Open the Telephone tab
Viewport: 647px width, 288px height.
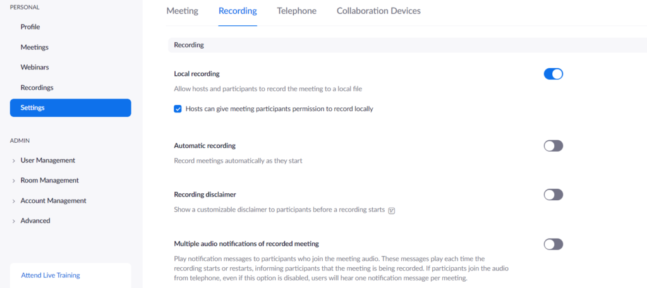point(297,11)
